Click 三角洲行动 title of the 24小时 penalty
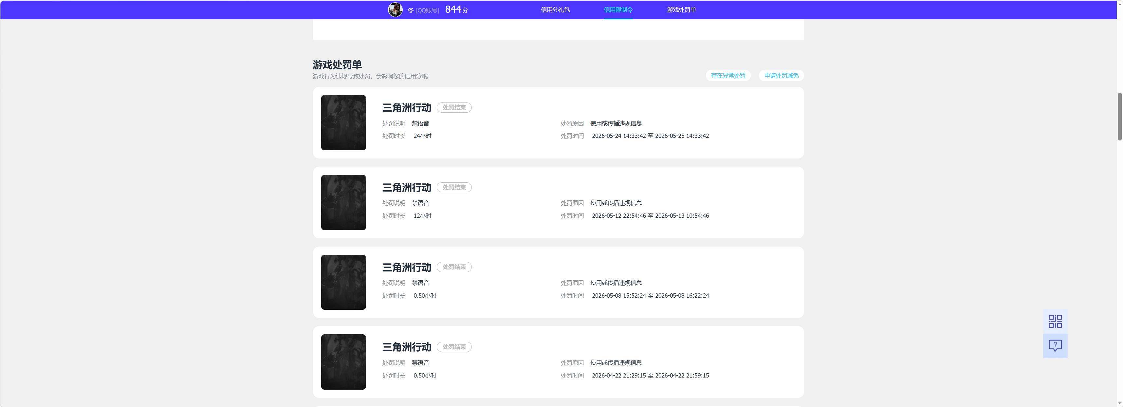Image resolution: width=1123 pixels, height=407 pixels. 406,108
